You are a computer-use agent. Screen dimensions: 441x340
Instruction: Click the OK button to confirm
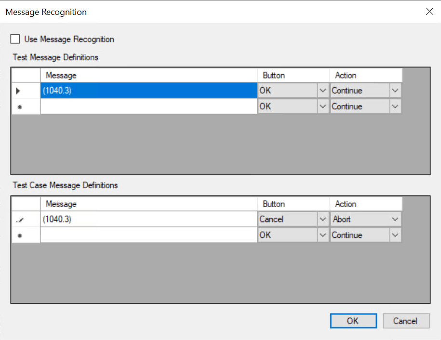coord(353,321)
